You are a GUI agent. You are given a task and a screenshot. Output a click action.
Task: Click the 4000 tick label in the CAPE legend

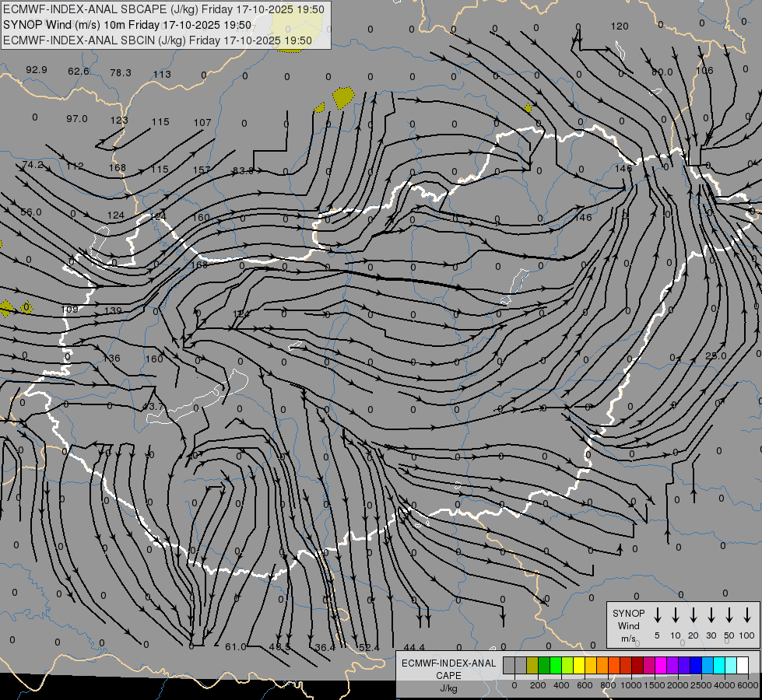[x=725, y=685]
